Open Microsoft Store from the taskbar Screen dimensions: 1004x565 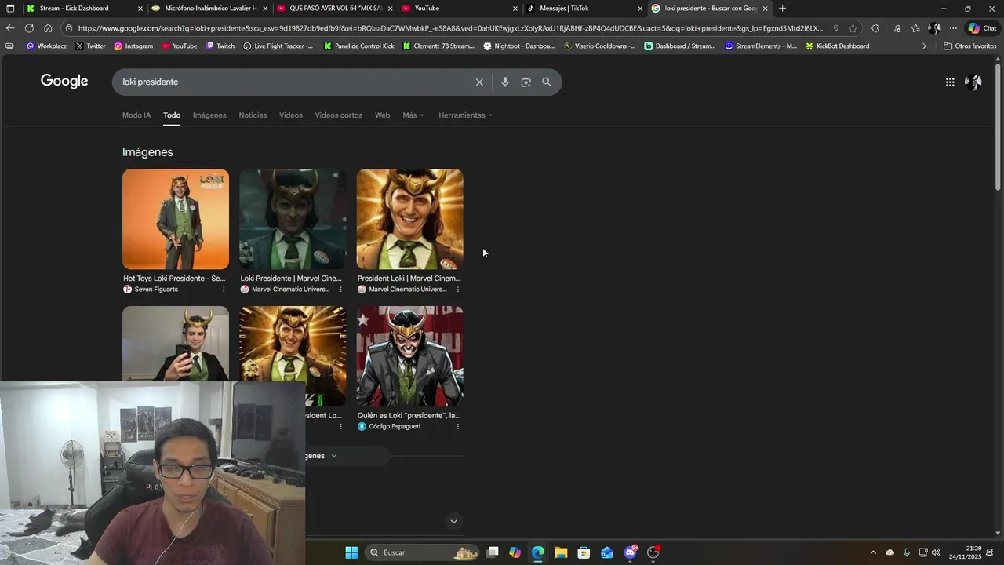point(584,552)
